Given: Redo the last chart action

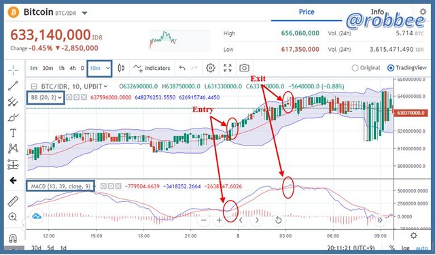Looking at the screenshot, I should (194, 68).
